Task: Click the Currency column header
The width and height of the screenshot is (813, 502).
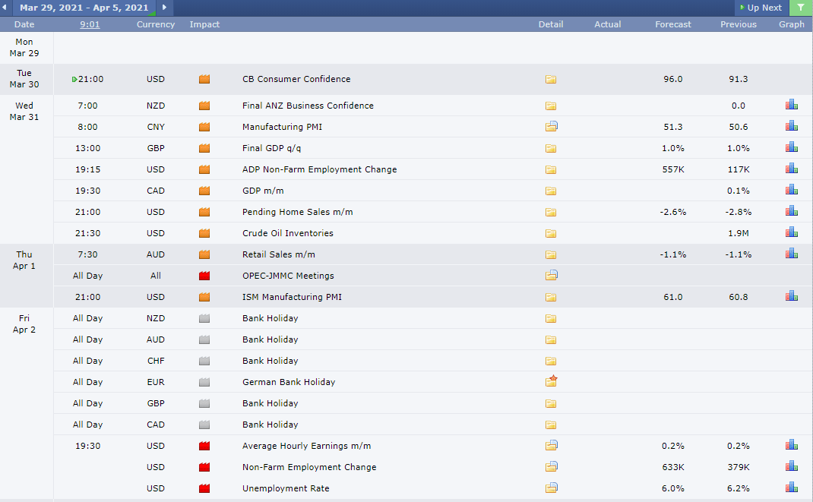Action: (x=156, y=24)
